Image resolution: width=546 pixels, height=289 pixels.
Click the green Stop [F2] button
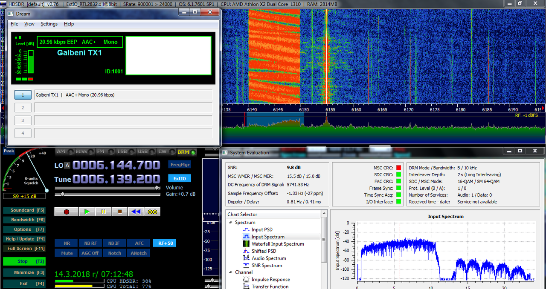[24, 261]
